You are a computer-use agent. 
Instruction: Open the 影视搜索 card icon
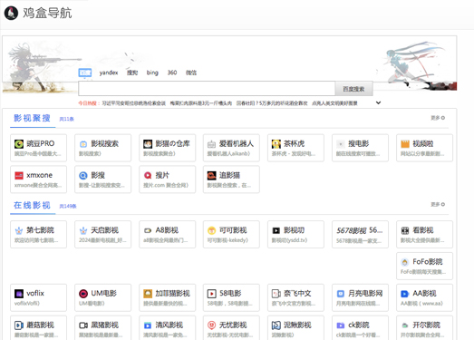pos(83,144)
